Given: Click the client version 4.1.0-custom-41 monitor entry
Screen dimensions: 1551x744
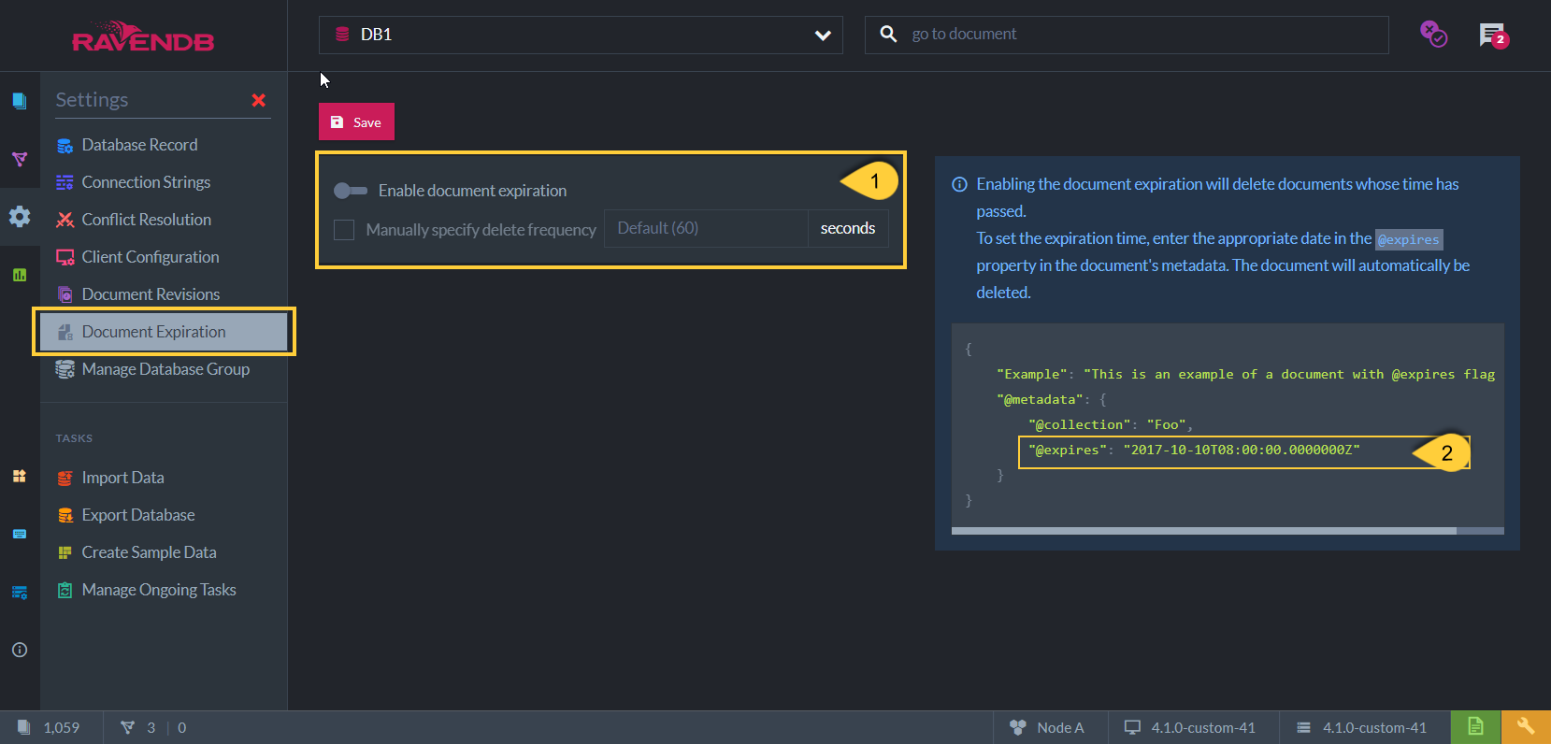Looking at the screenshot, I should 1190,727.
